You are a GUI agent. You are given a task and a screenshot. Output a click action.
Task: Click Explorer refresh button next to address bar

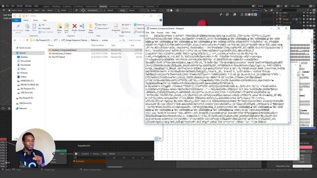tap(124, 40)
